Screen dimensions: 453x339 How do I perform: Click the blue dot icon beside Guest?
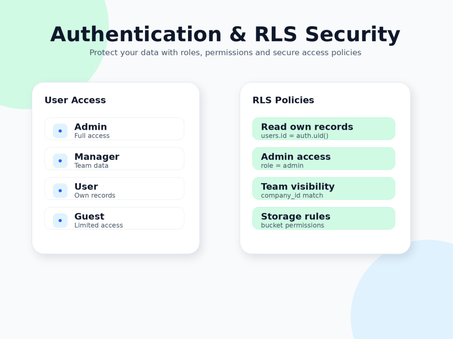tap(60, 221)
